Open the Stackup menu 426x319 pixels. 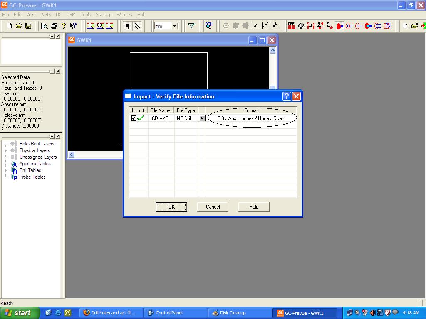click(104, 15)
